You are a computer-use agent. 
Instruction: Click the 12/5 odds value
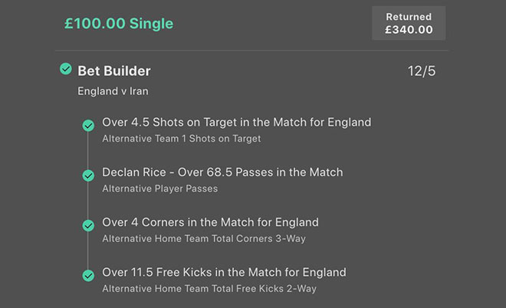click(422, 71)
